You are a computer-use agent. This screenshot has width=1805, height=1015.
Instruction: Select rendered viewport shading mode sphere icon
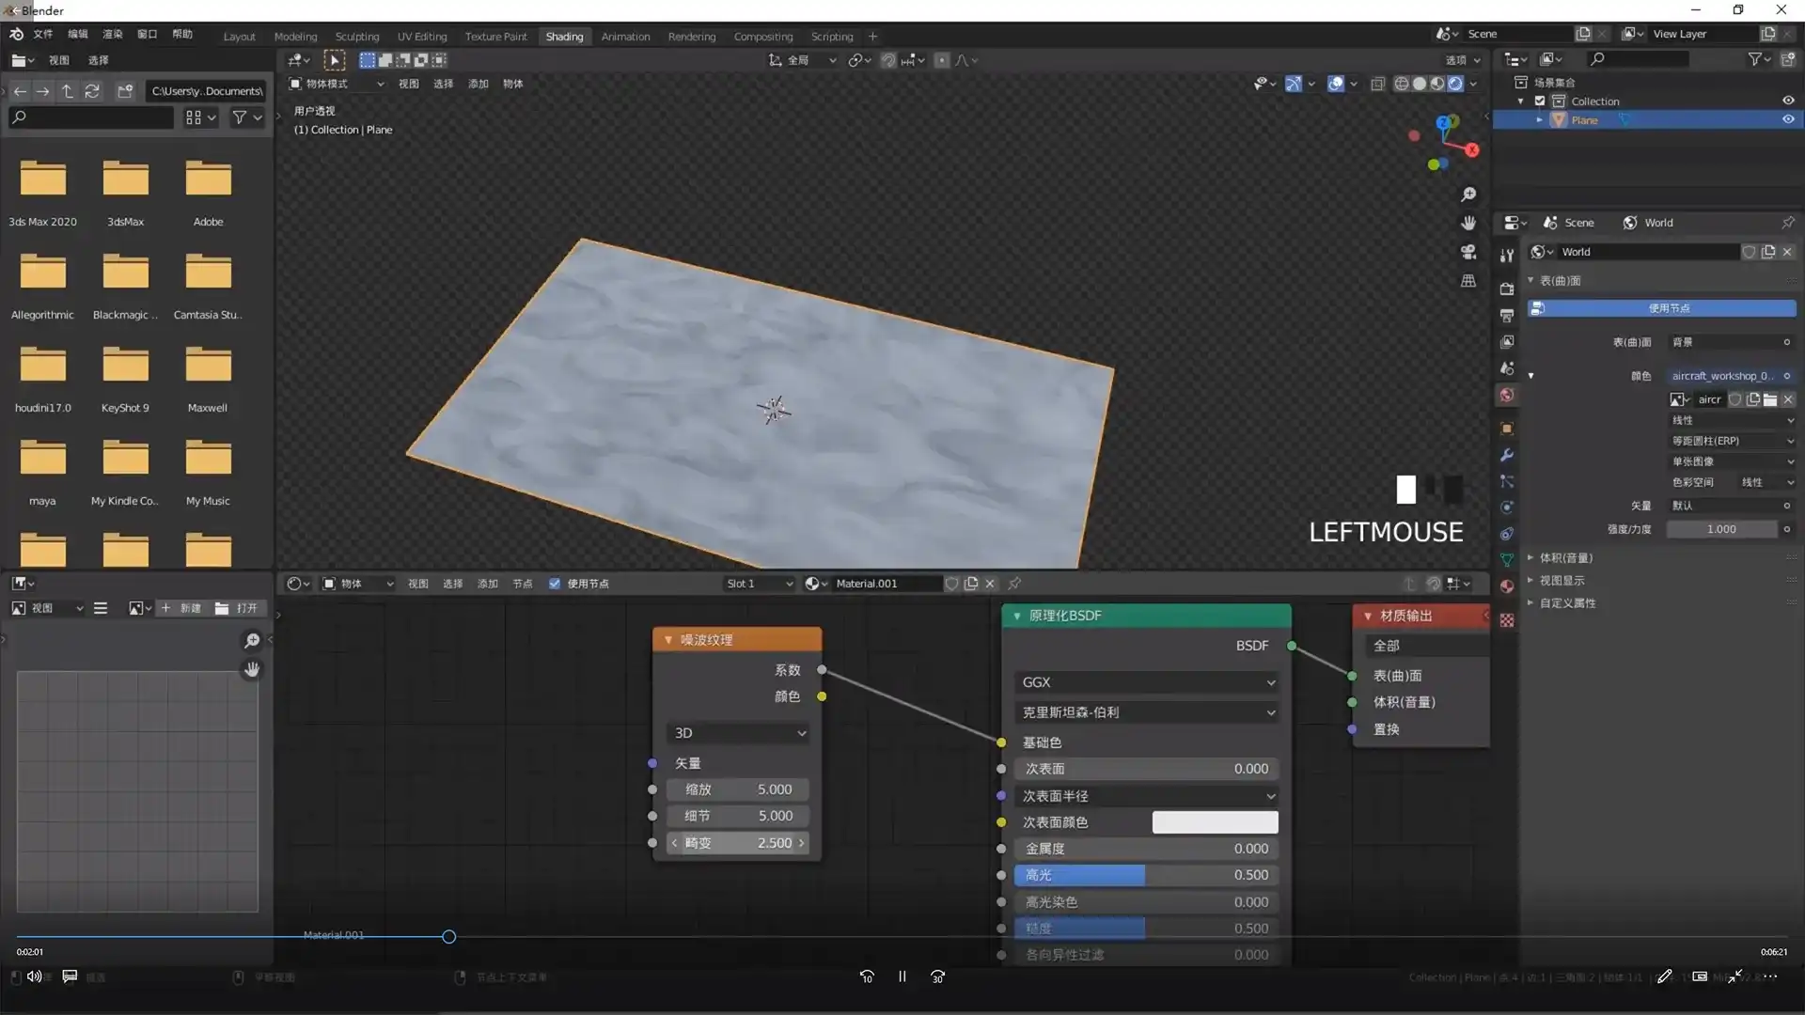[1455, 84]
